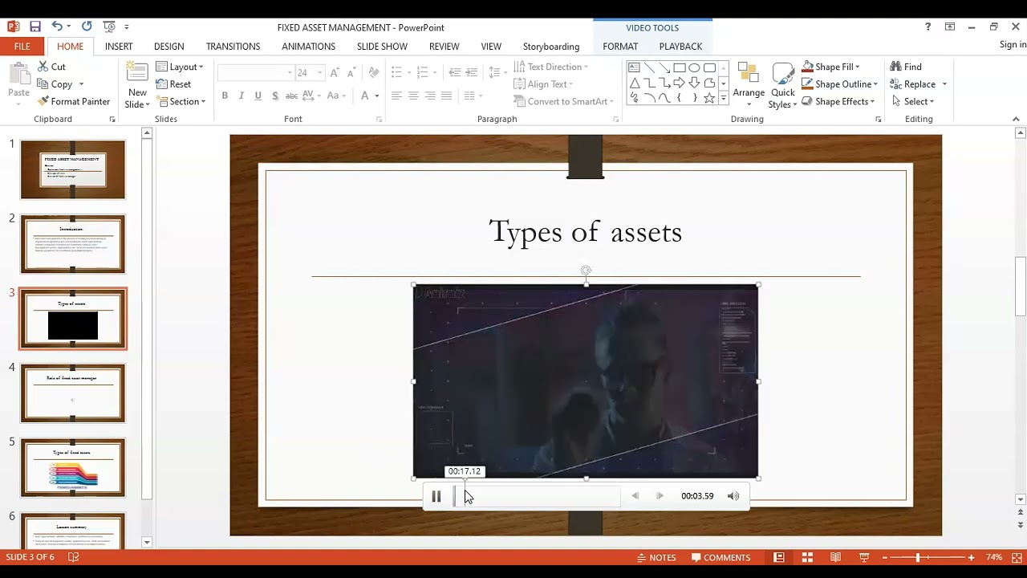
Task: Toggle Bold formatting
Action: tap(225, 96)
